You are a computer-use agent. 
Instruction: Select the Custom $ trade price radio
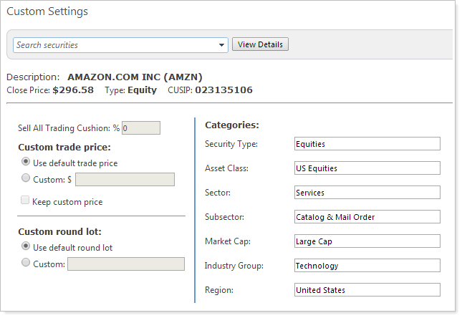tap(27, 179)
